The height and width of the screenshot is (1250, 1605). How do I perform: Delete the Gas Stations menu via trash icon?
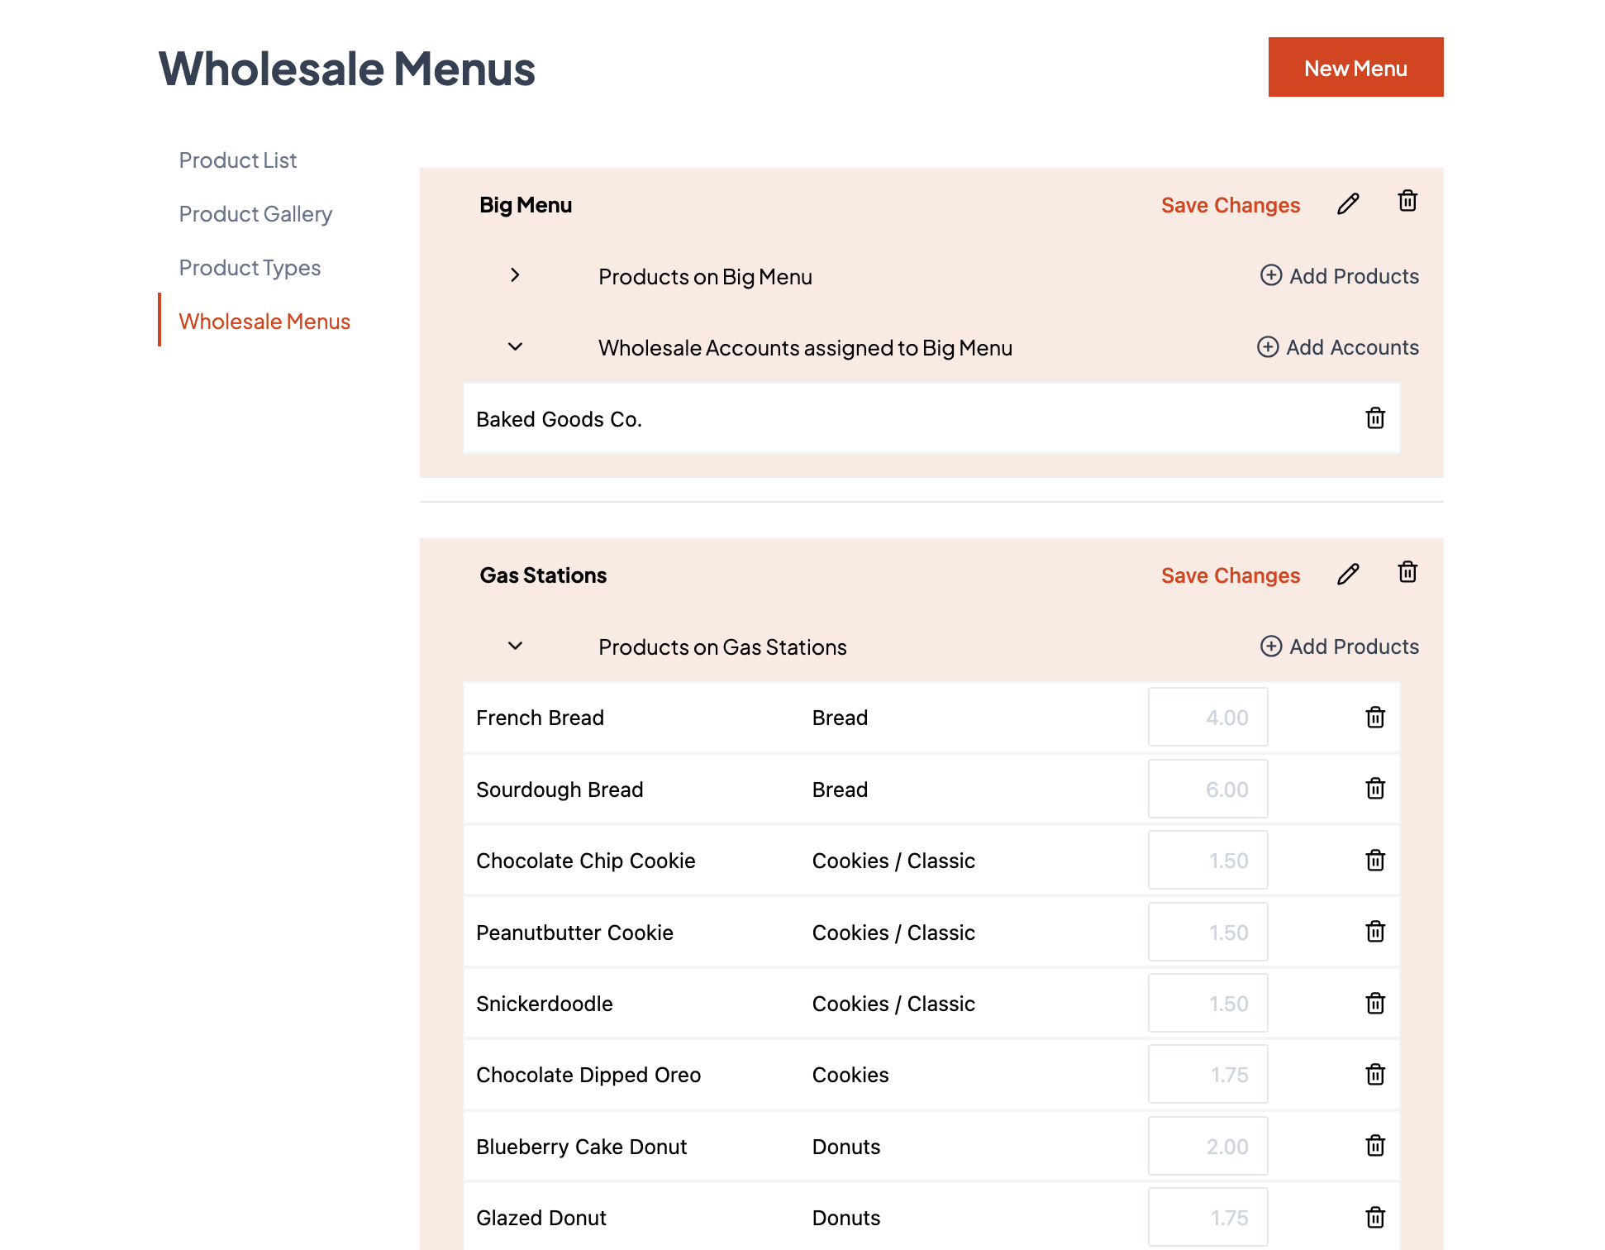pos(1407,572)
